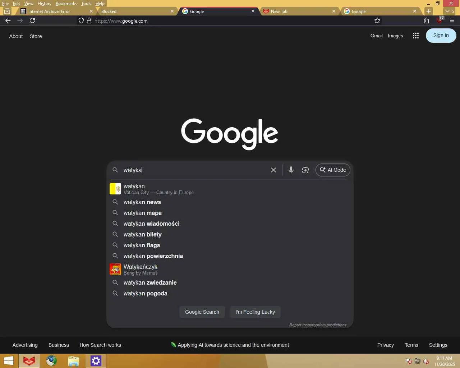Close the Internet Archive: Error tab
Image resolution: width=460 pixels, height=368 pixels.
click(91, 11)
